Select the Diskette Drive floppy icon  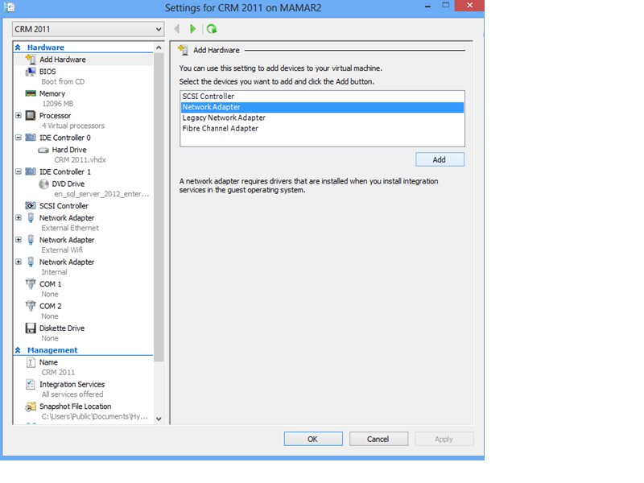[x=31, y=328]
